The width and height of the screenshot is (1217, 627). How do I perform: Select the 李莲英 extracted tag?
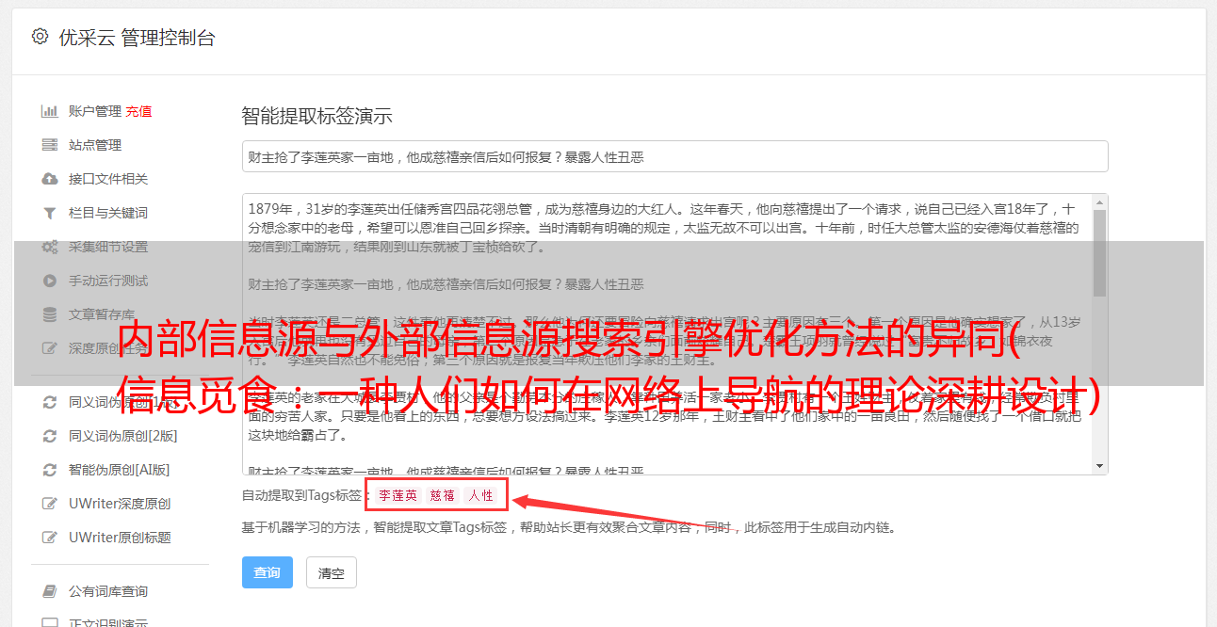(398, 495)
